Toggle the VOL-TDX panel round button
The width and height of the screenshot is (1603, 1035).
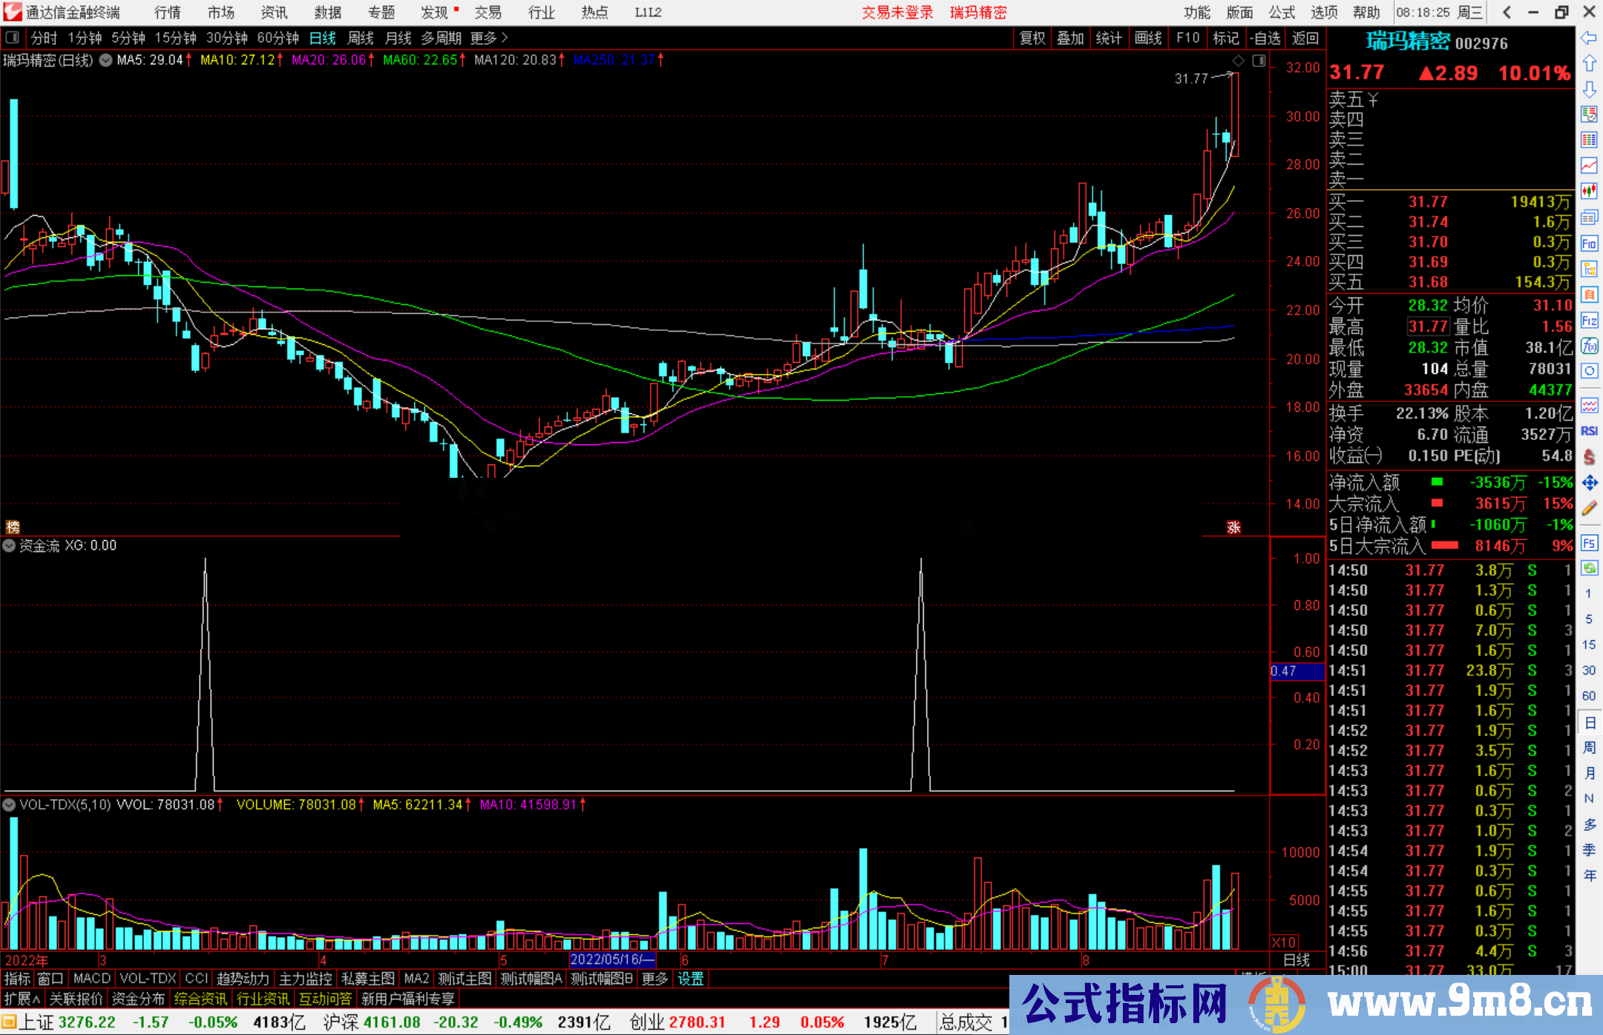pos(9,804)
